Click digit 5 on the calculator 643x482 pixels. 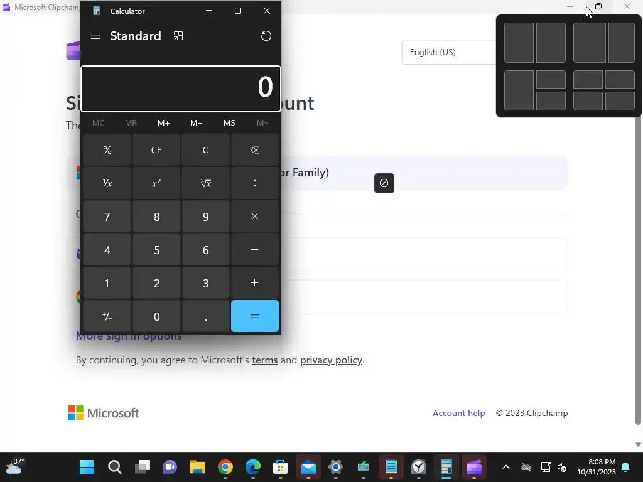pyautogui.click(x=156, y=250)
